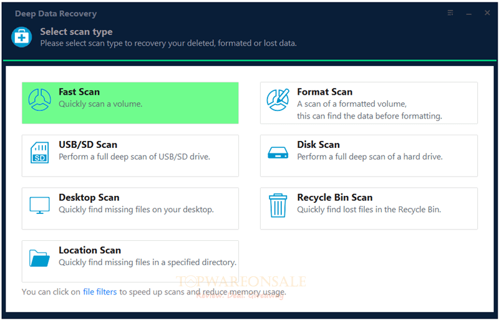The height and width of the screenshot is (320, 499).
Task: Click the 'Select scan type' heading
Action: (x=76, y=32)
